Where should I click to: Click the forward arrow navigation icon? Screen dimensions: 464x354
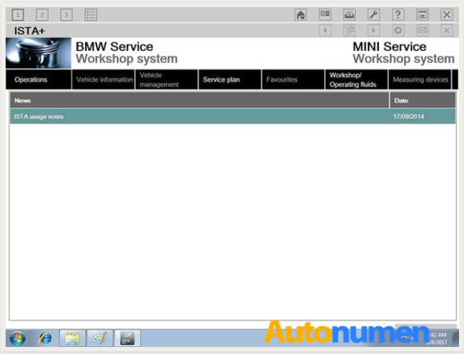(373, 30)
